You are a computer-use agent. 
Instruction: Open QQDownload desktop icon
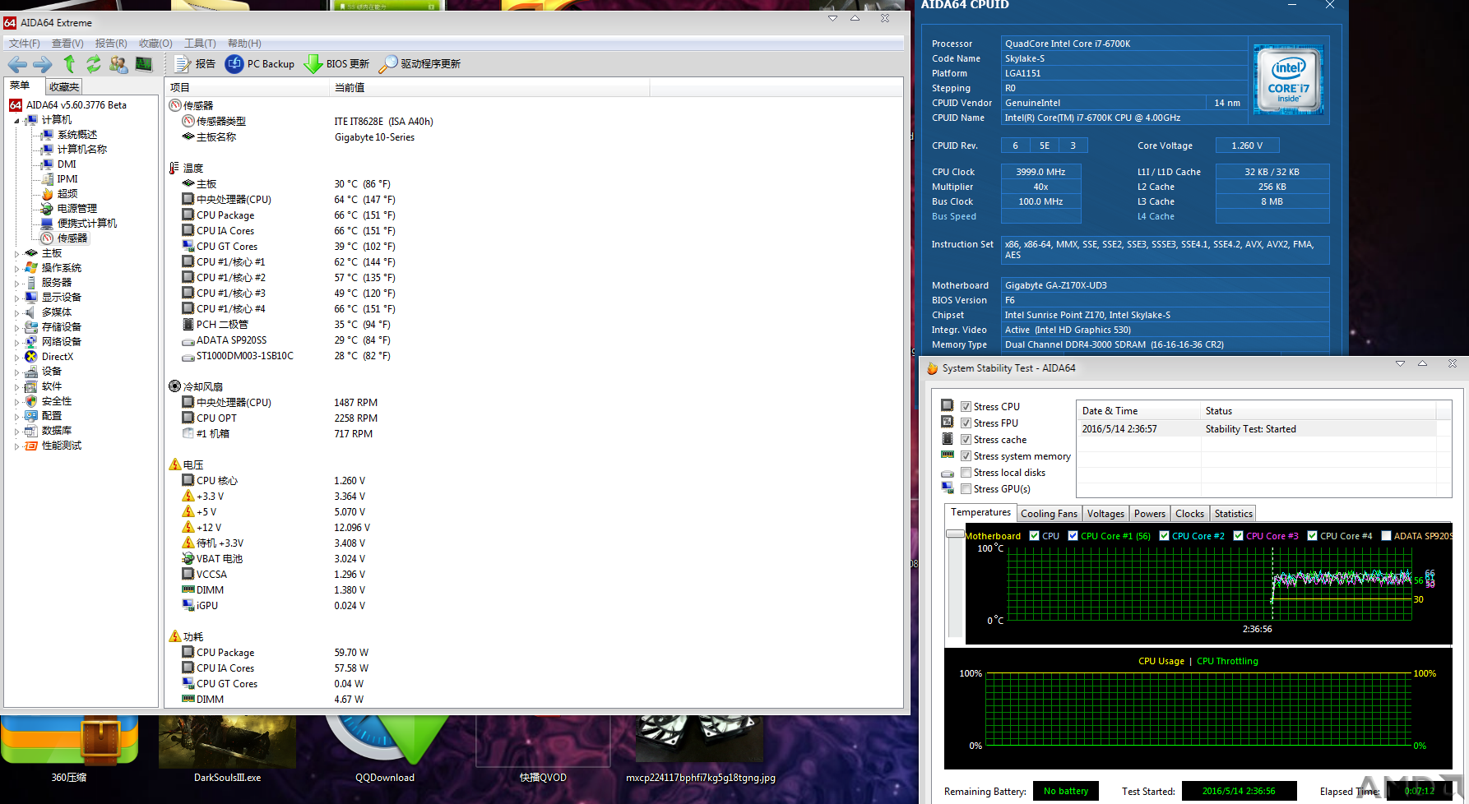point(385,748)
